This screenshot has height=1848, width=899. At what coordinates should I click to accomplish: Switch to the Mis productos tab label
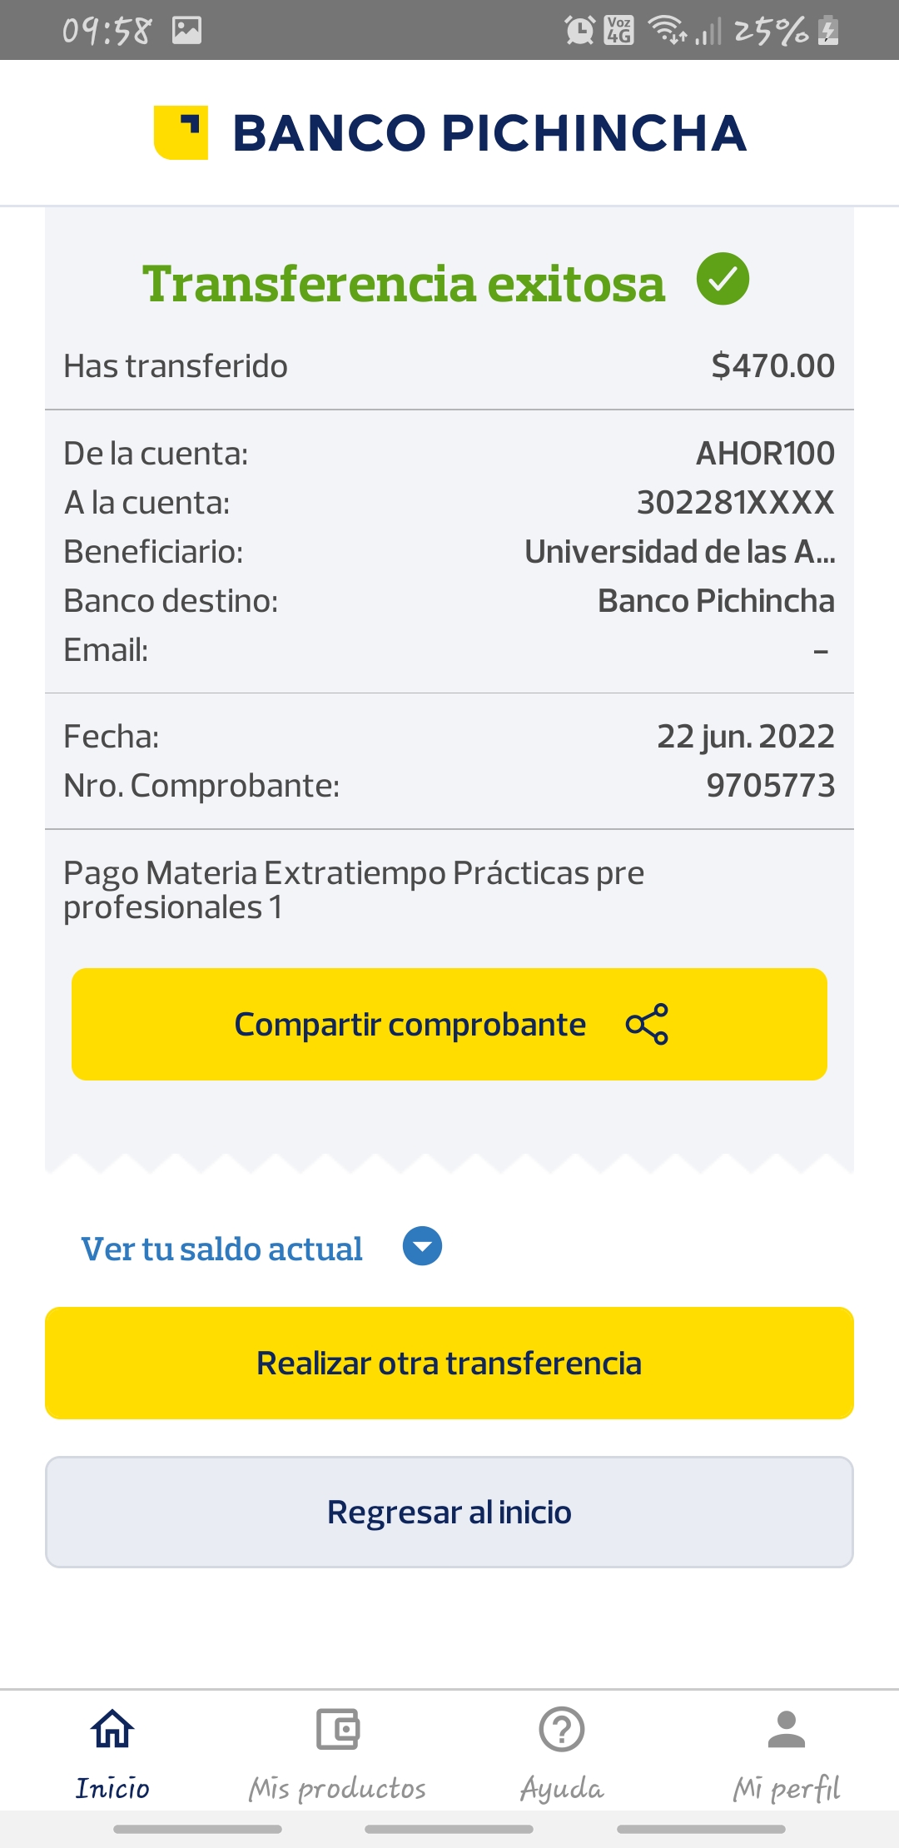[337, 1788]
